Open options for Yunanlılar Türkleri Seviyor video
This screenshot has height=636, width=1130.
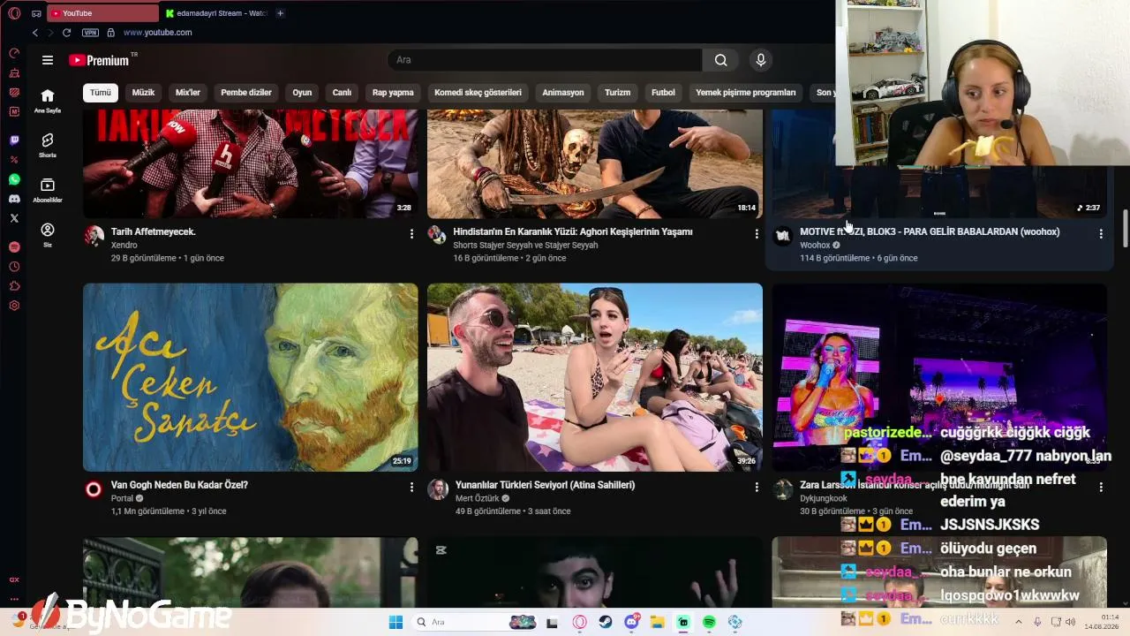pos(756,487)
